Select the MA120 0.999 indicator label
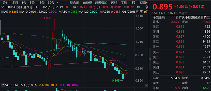 [88, 12]
